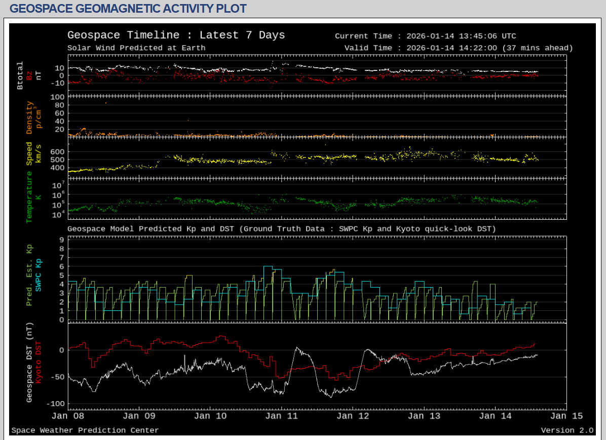Click the red Kyoto DST axis label
Image resolution: width=606 pixels, height=440 pixels.
(x=39, y=361)
